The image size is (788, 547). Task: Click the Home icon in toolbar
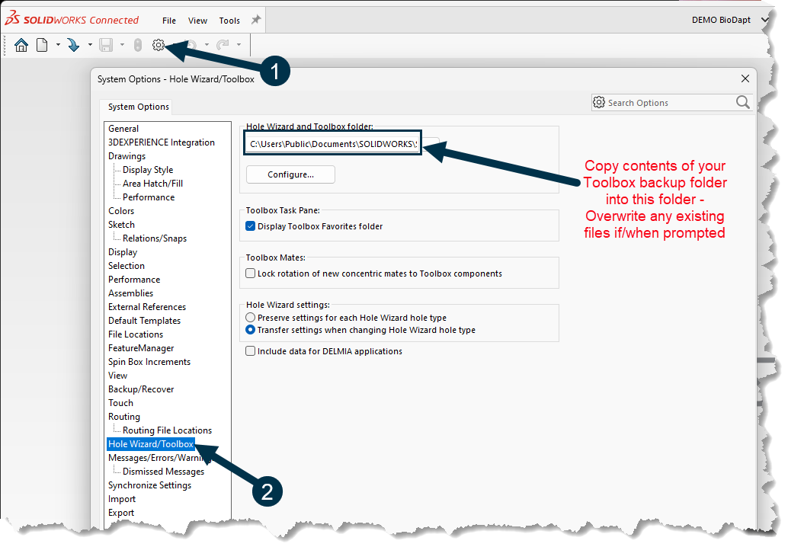click(21, 45)
